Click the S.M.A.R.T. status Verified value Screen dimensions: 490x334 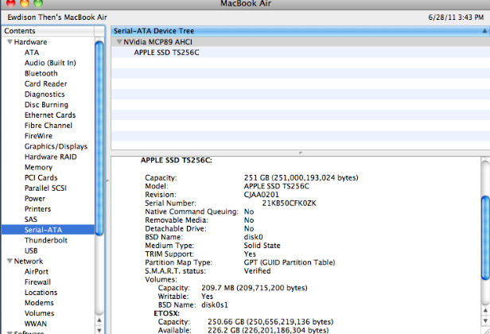coord(257,271)
